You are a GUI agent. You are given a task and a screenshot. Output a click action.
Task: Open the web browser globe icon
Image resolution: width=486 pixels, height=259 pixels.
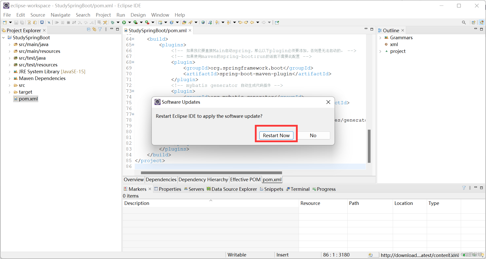tap(203, 22)
